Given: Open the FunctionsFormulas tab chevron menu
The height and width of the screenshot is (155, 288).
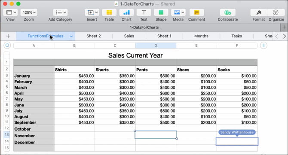Looking at the screenshot, I should (71, 36).
